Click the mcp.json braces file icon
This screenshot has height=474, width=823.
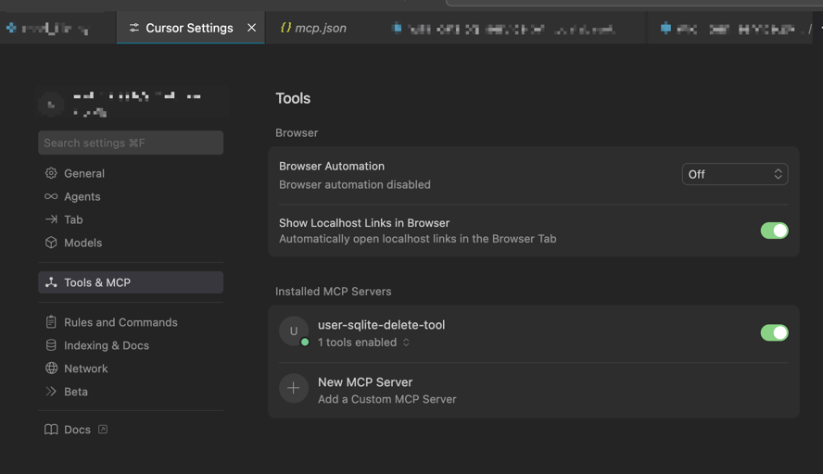coord(285,27)
